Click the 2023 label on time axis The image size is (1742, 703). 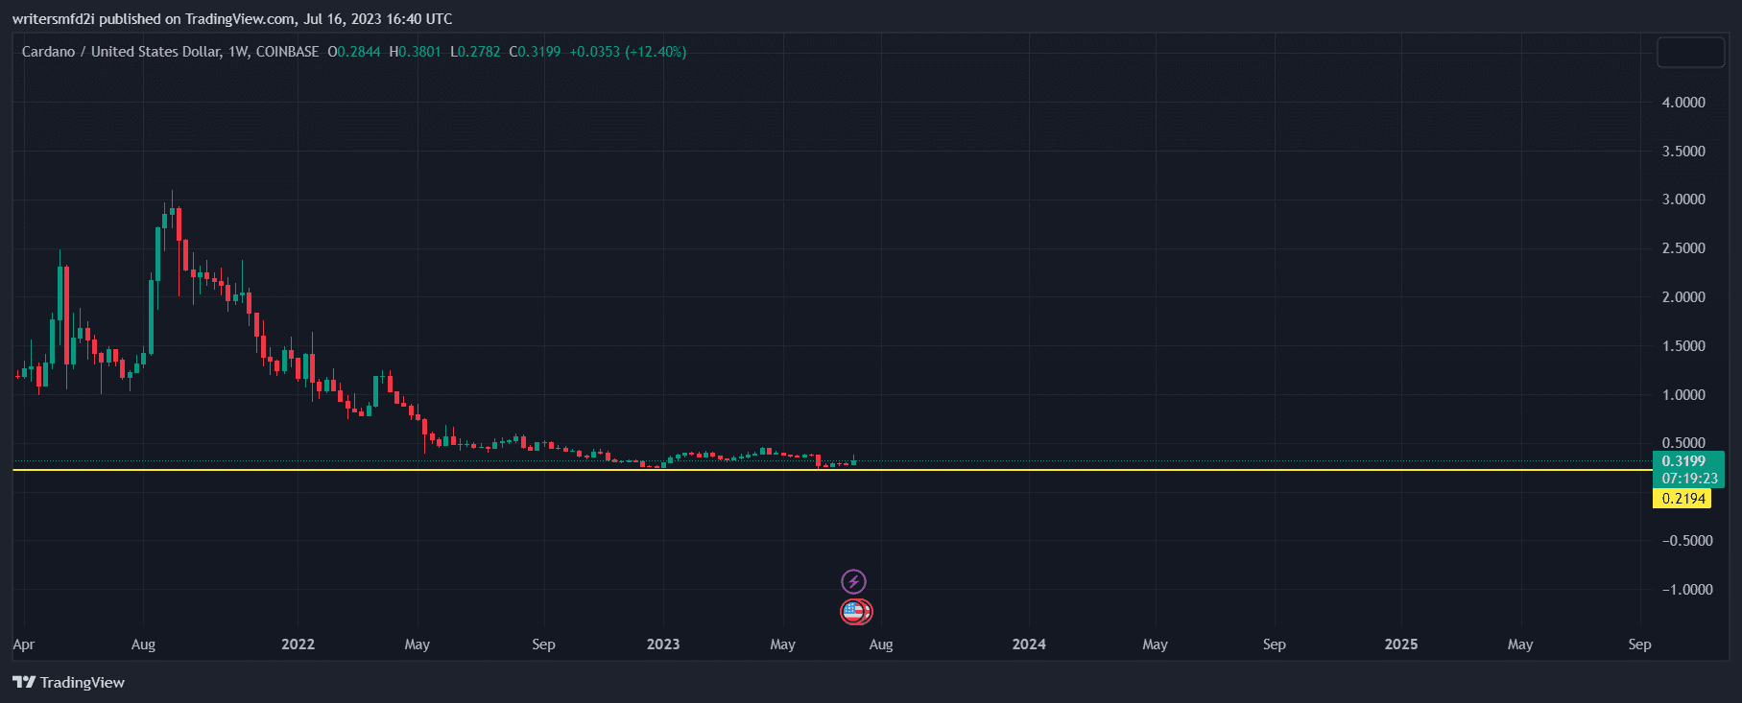[663, 644]
